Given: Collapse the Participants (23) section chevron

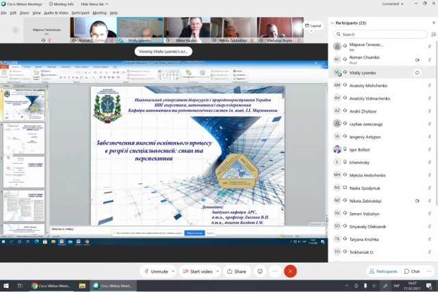Looking at the screenshot, I should (x=332, y=23).
